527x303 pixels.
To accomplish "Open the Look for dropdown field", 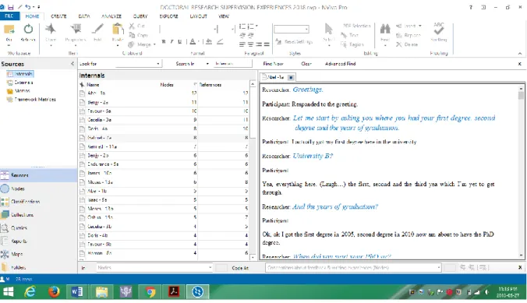I will (139, 64).
